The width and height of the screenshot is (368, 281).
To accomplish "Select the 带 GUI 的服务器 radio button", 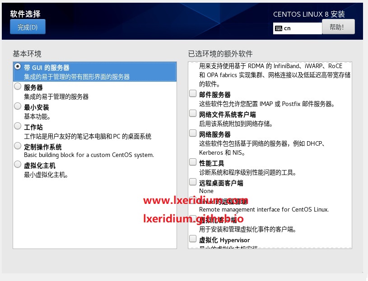I will pyautogui.click(x=18, y=67).
